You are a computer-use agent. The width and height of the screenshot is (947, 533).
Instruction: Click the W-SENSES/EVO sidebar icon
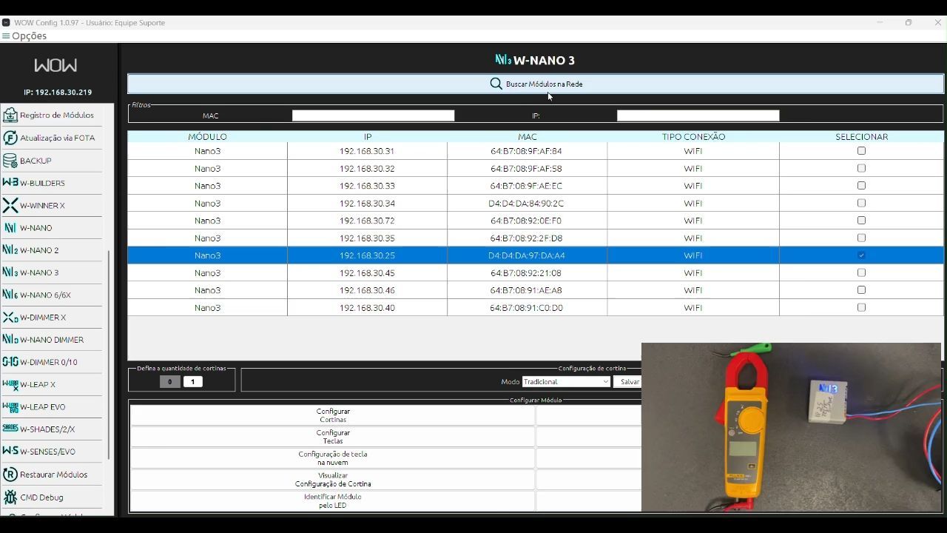10,452
